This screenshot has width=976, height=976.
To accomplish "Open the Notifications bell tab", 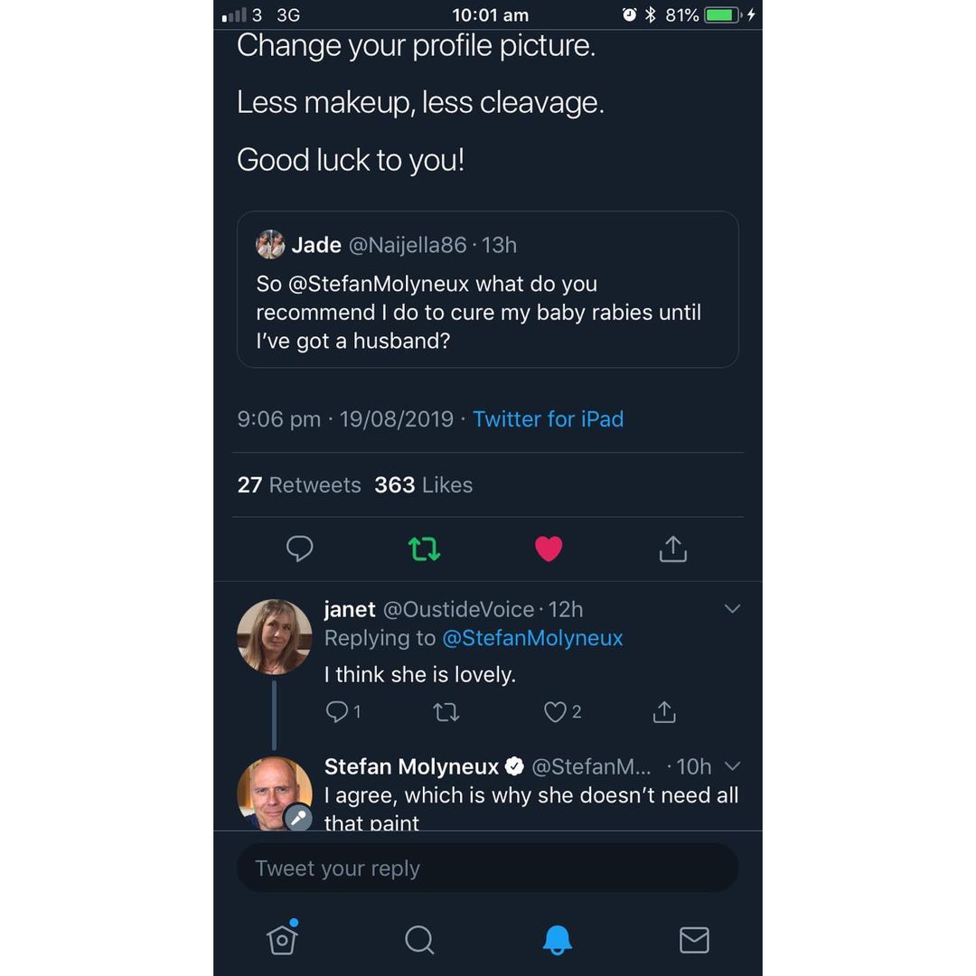I will (x=557, y=940).
